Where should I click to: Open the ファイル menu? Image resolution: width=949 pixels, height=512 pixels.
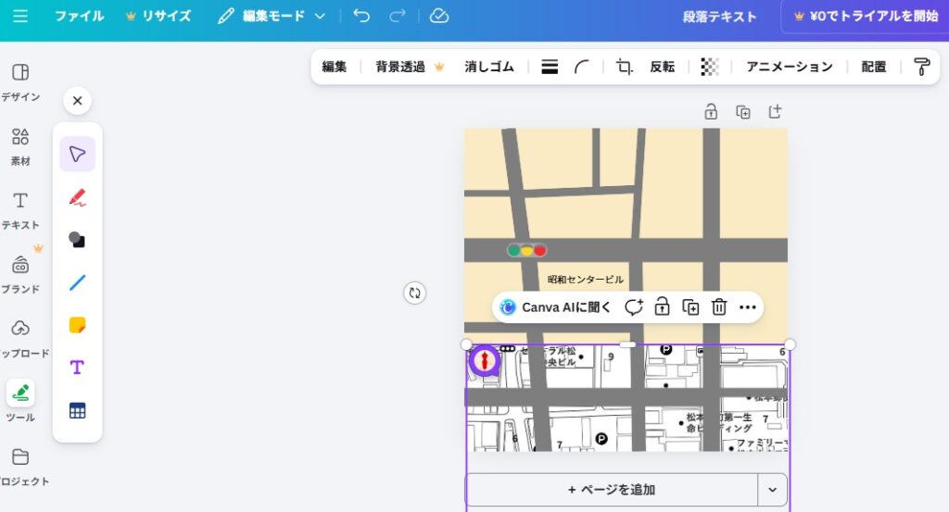click(x=79, y=16)
